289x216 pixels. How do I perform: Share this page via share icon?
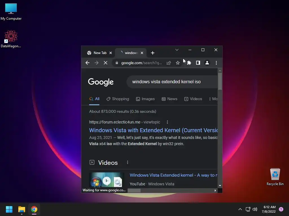(x=169, y=63)
